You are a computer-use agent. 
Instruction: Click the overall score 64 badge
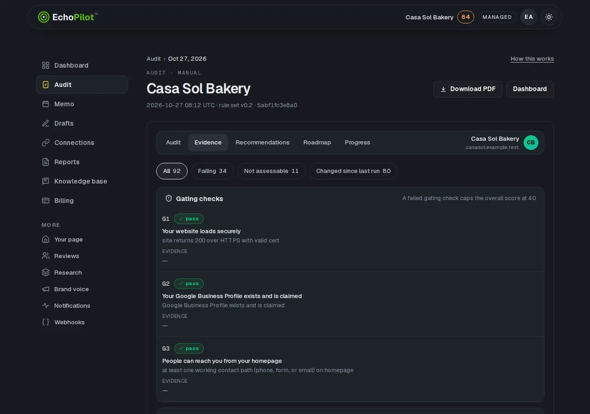[466, 17]
